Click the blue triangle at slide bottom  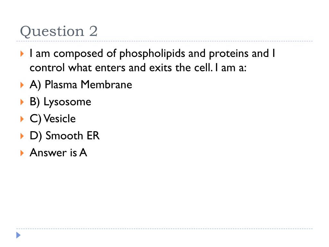18,235
